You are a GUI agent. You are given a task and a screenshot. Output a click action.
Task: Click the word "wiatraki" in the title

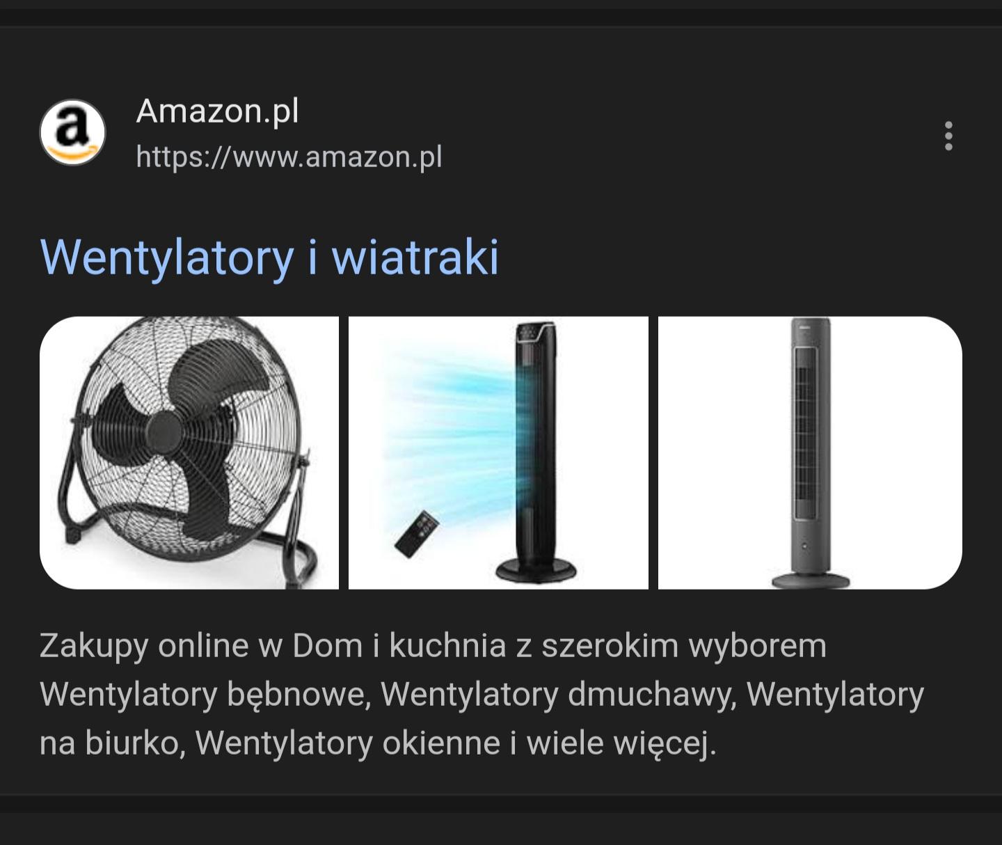[x=415, y=256]
